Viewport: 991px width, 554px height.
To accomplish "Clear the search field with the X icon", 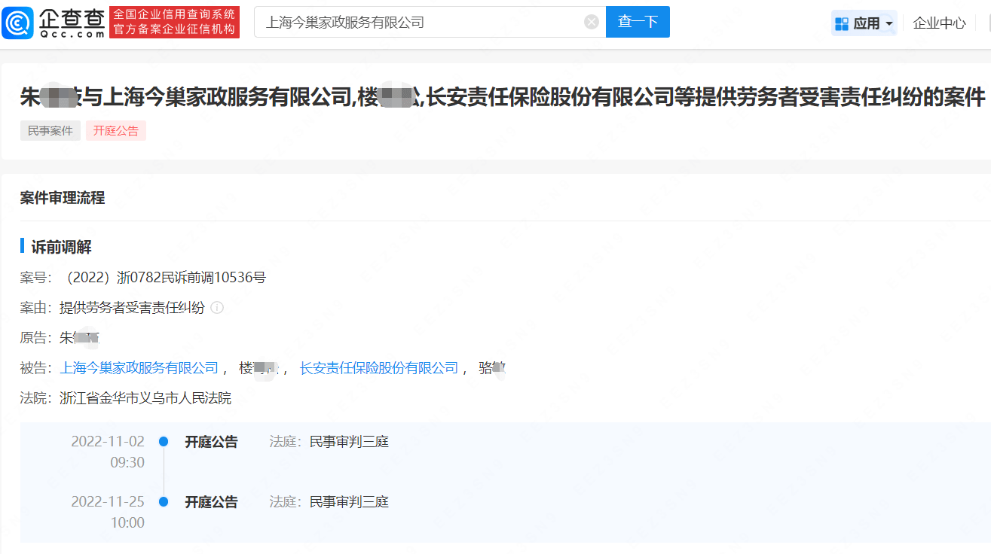I will coord(592,22).
